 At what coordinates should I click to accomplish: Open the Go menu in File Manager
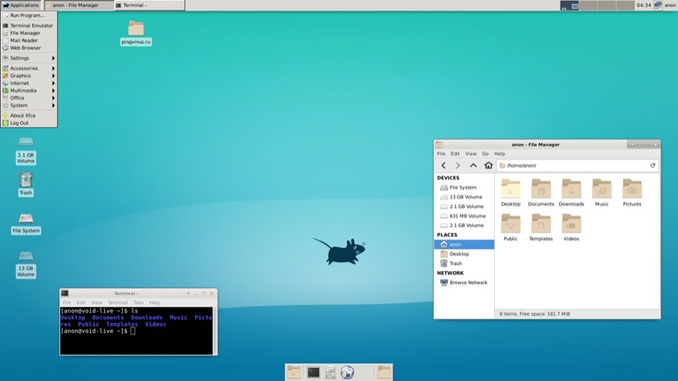tap(486, 154)
